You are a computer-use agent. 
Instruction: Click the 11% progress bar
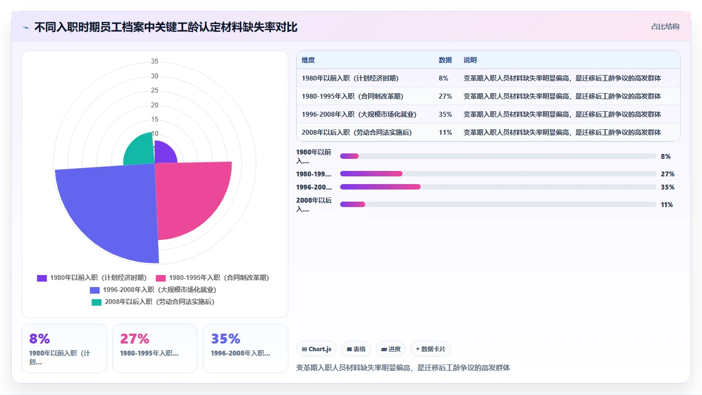[x=498, y=204]
